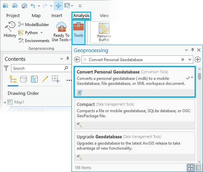
Task: Open geoprocessing History
Action: (x=10, y=29)
